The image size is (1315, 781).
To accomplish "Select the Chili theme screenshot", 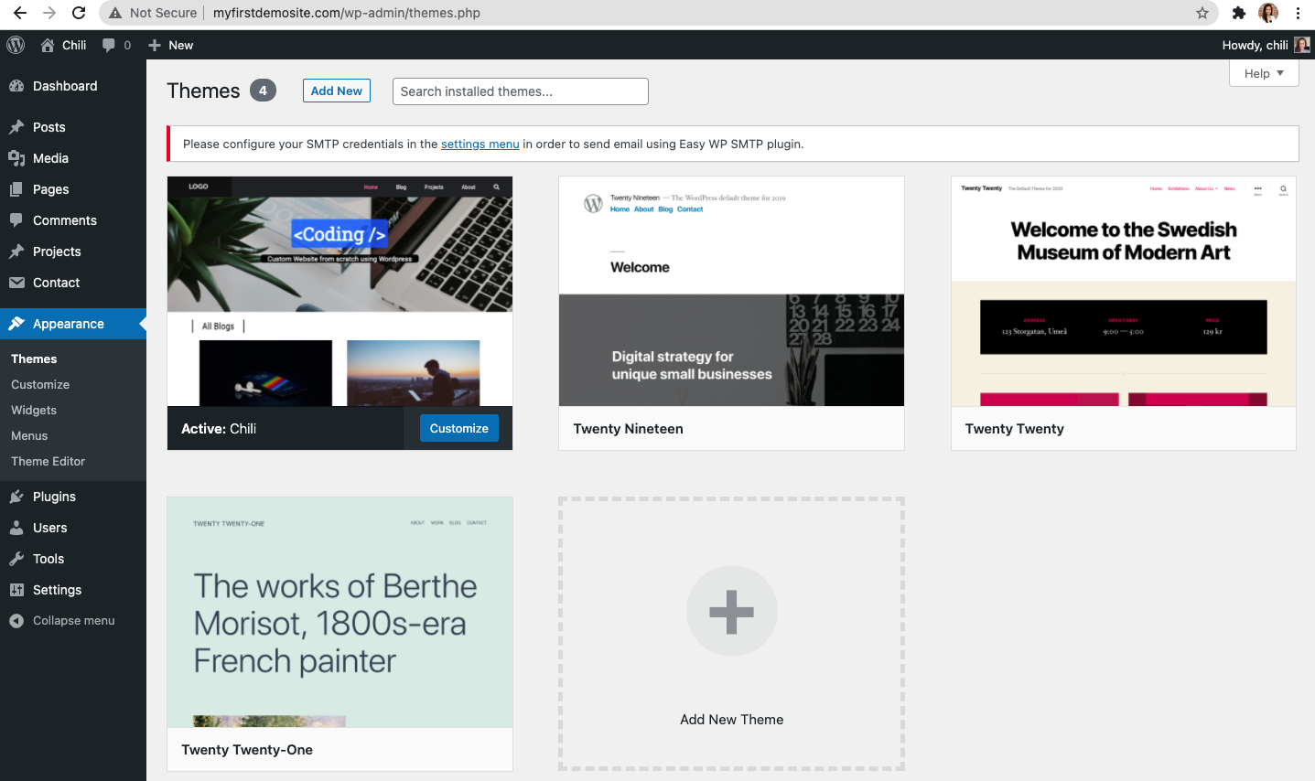I will point(340,292).
